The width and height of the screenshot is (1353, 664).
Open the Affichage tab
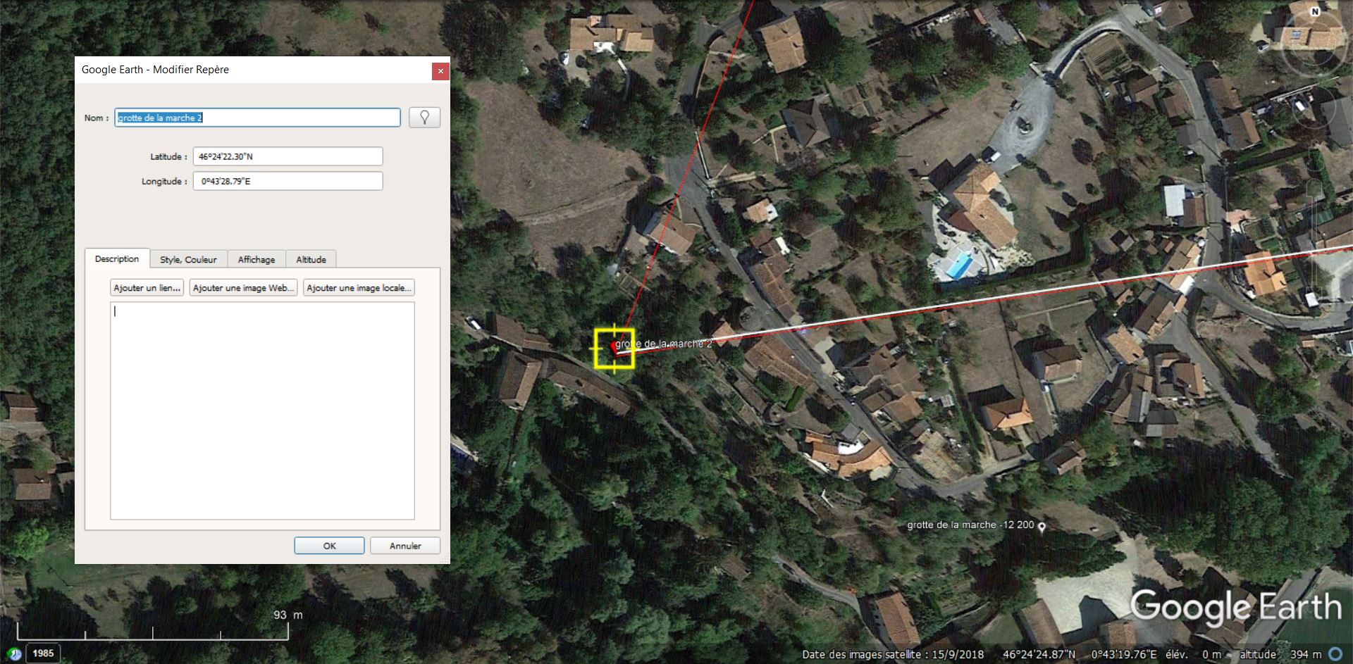tap(257, 259)
